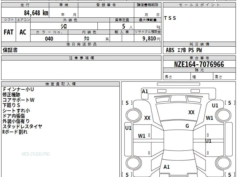Viewport: 237px width, 177px height.
Task: Click the 乗車定員 header
Action: pyautogui.click(x=122, y=20)
